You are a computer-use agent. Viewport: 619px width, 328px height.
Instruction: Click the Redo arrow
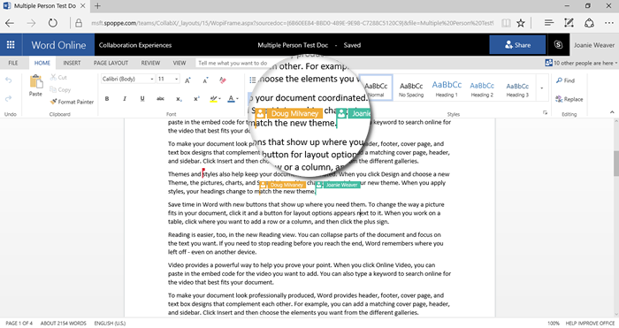coord(9,98)
